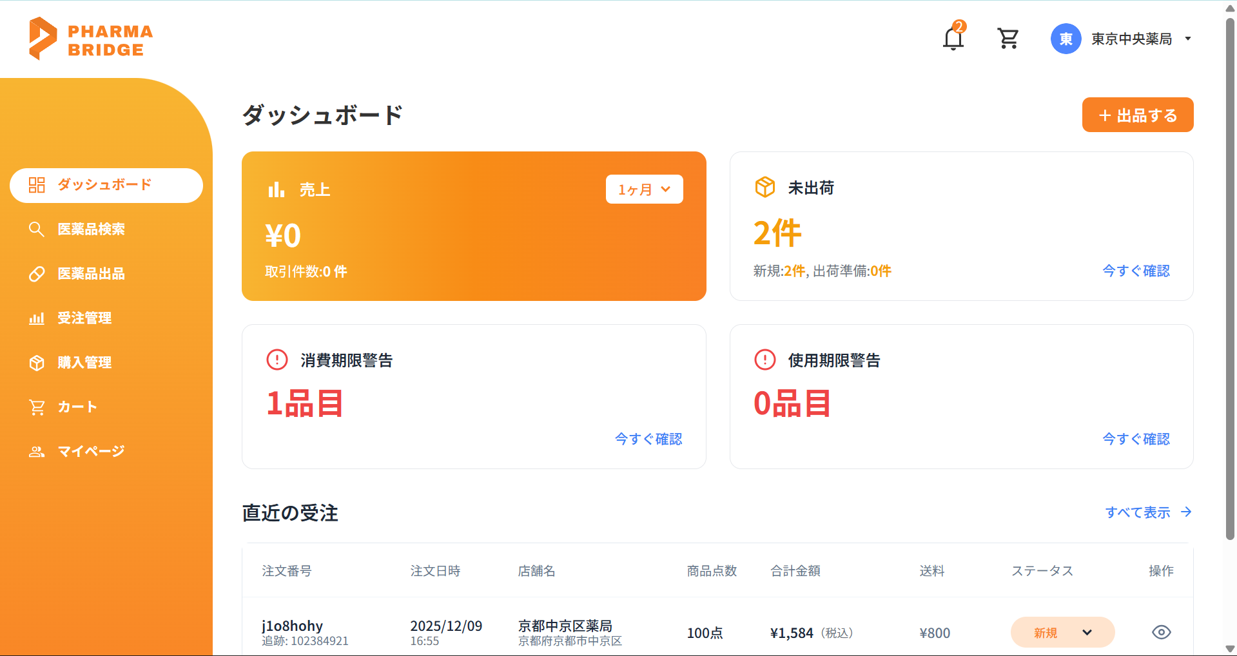Image resolution: width=1237 pixels, height=656 pixels.
Task: Click the 使用期限警告 alert icon
Action: (765, 360)
